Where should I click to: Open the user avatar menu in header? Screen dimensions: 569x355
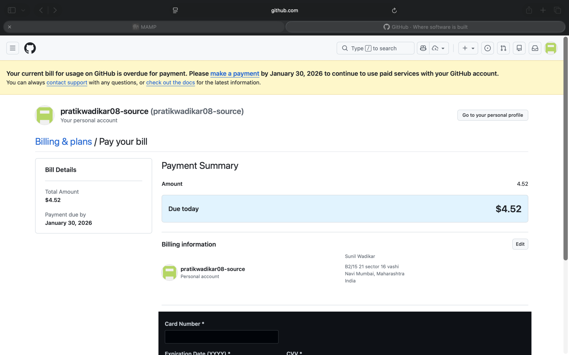point(551,48)
